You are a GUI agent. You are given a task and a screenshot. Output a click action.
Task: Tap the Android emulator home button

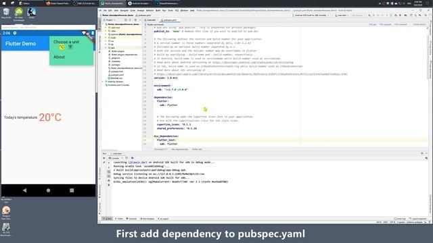point(48,190)
